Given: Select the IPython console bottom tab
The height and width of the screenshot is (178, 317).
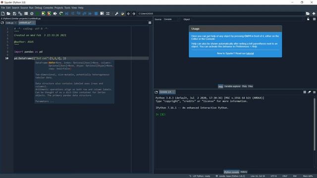Looking at the screenshot, I should click(231, 172).
